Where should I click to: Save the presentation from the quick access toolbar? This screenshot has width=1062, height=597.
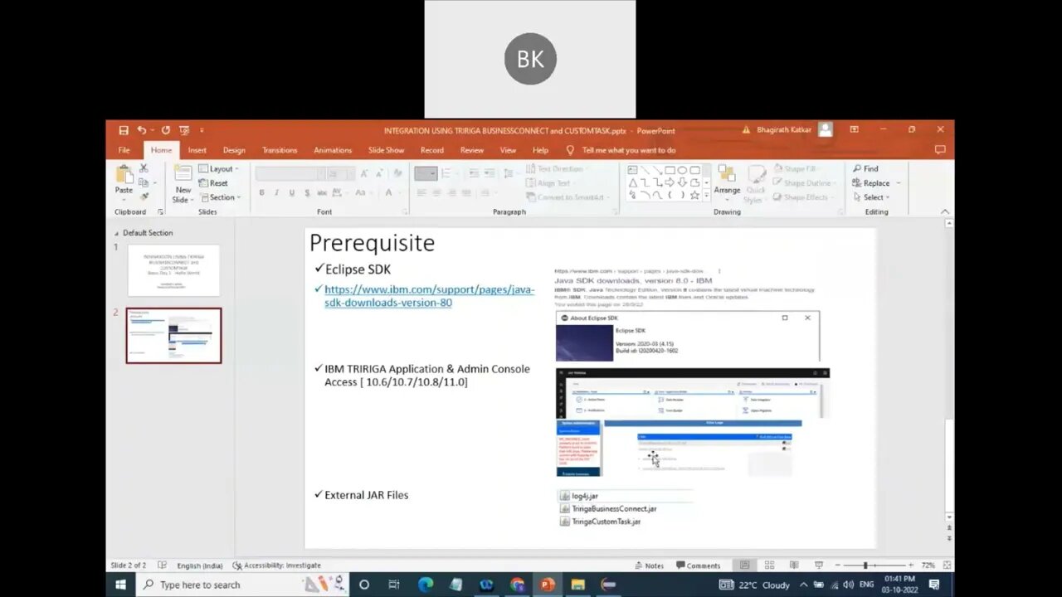(124, 130)
